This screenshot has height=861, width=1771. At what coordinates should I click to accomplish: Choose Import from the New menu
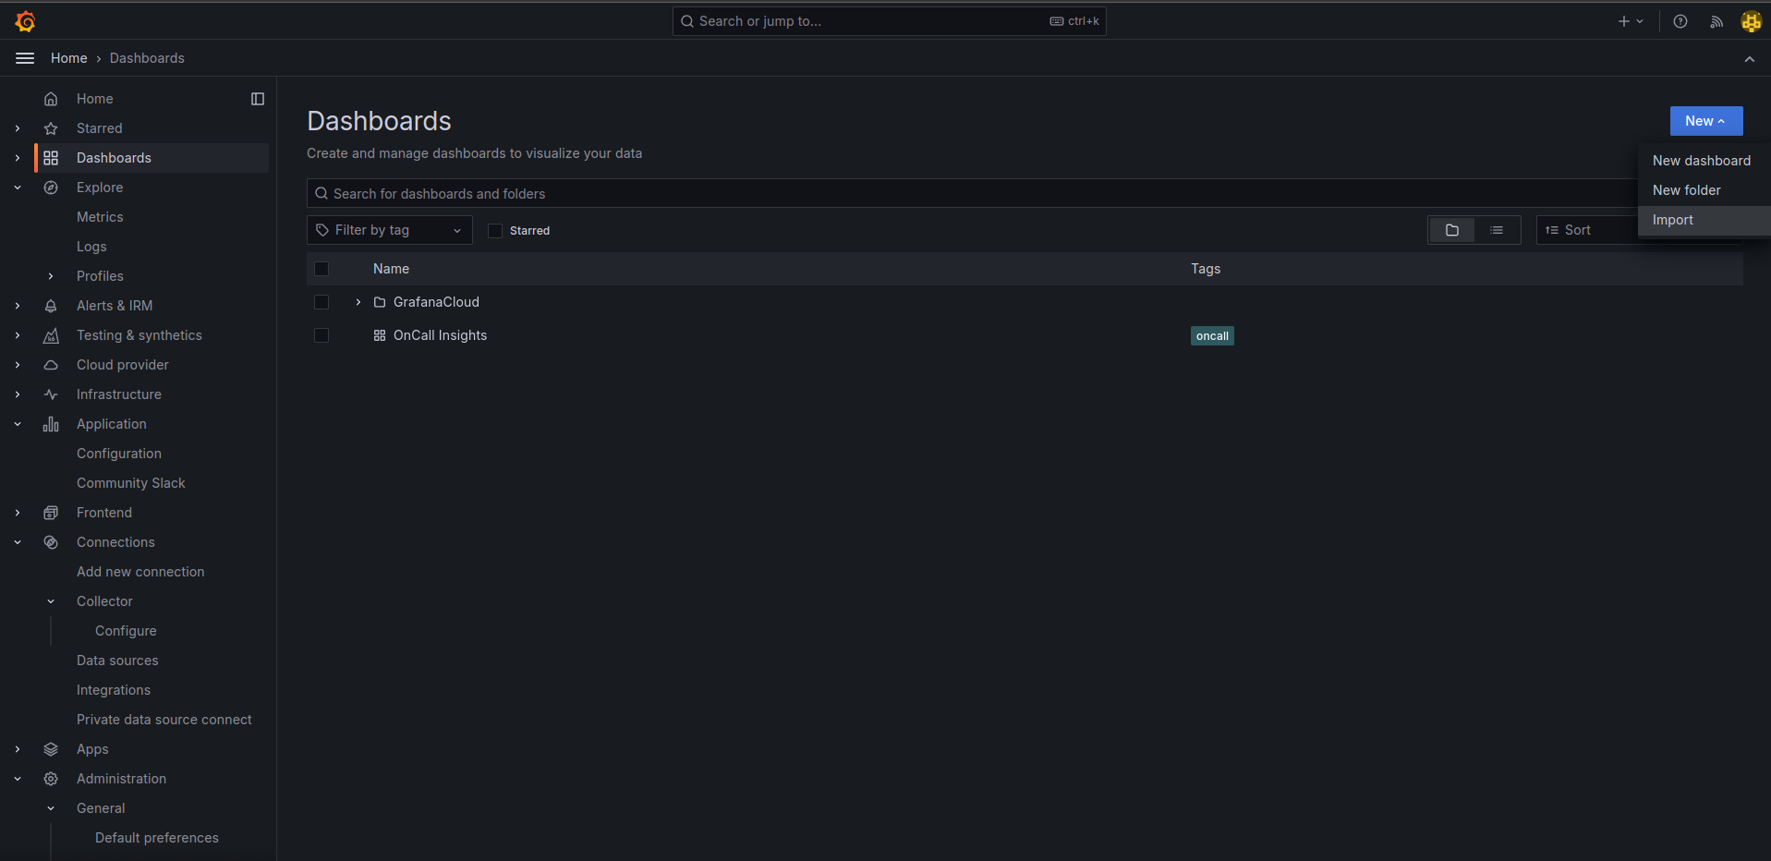click(x=1672, y=220)
